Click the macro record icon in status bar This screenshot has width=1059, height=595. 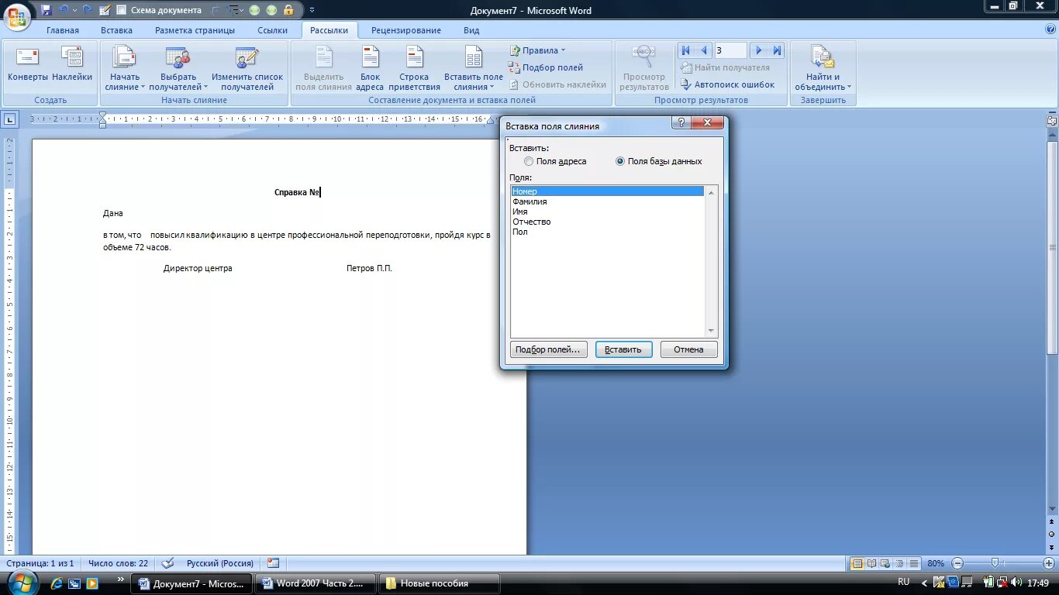coord(273,563)
